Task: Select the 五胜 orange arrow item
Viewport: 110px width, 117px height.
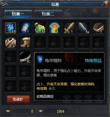Action: point(55,28)
